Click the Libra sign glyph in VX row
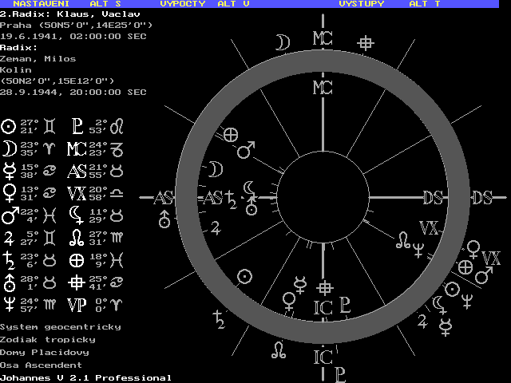511x383 pixels. (x=117, y=193)
